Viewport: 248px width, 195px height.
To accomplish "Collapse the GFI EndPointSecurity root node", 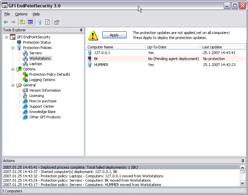I will point(7,37).
